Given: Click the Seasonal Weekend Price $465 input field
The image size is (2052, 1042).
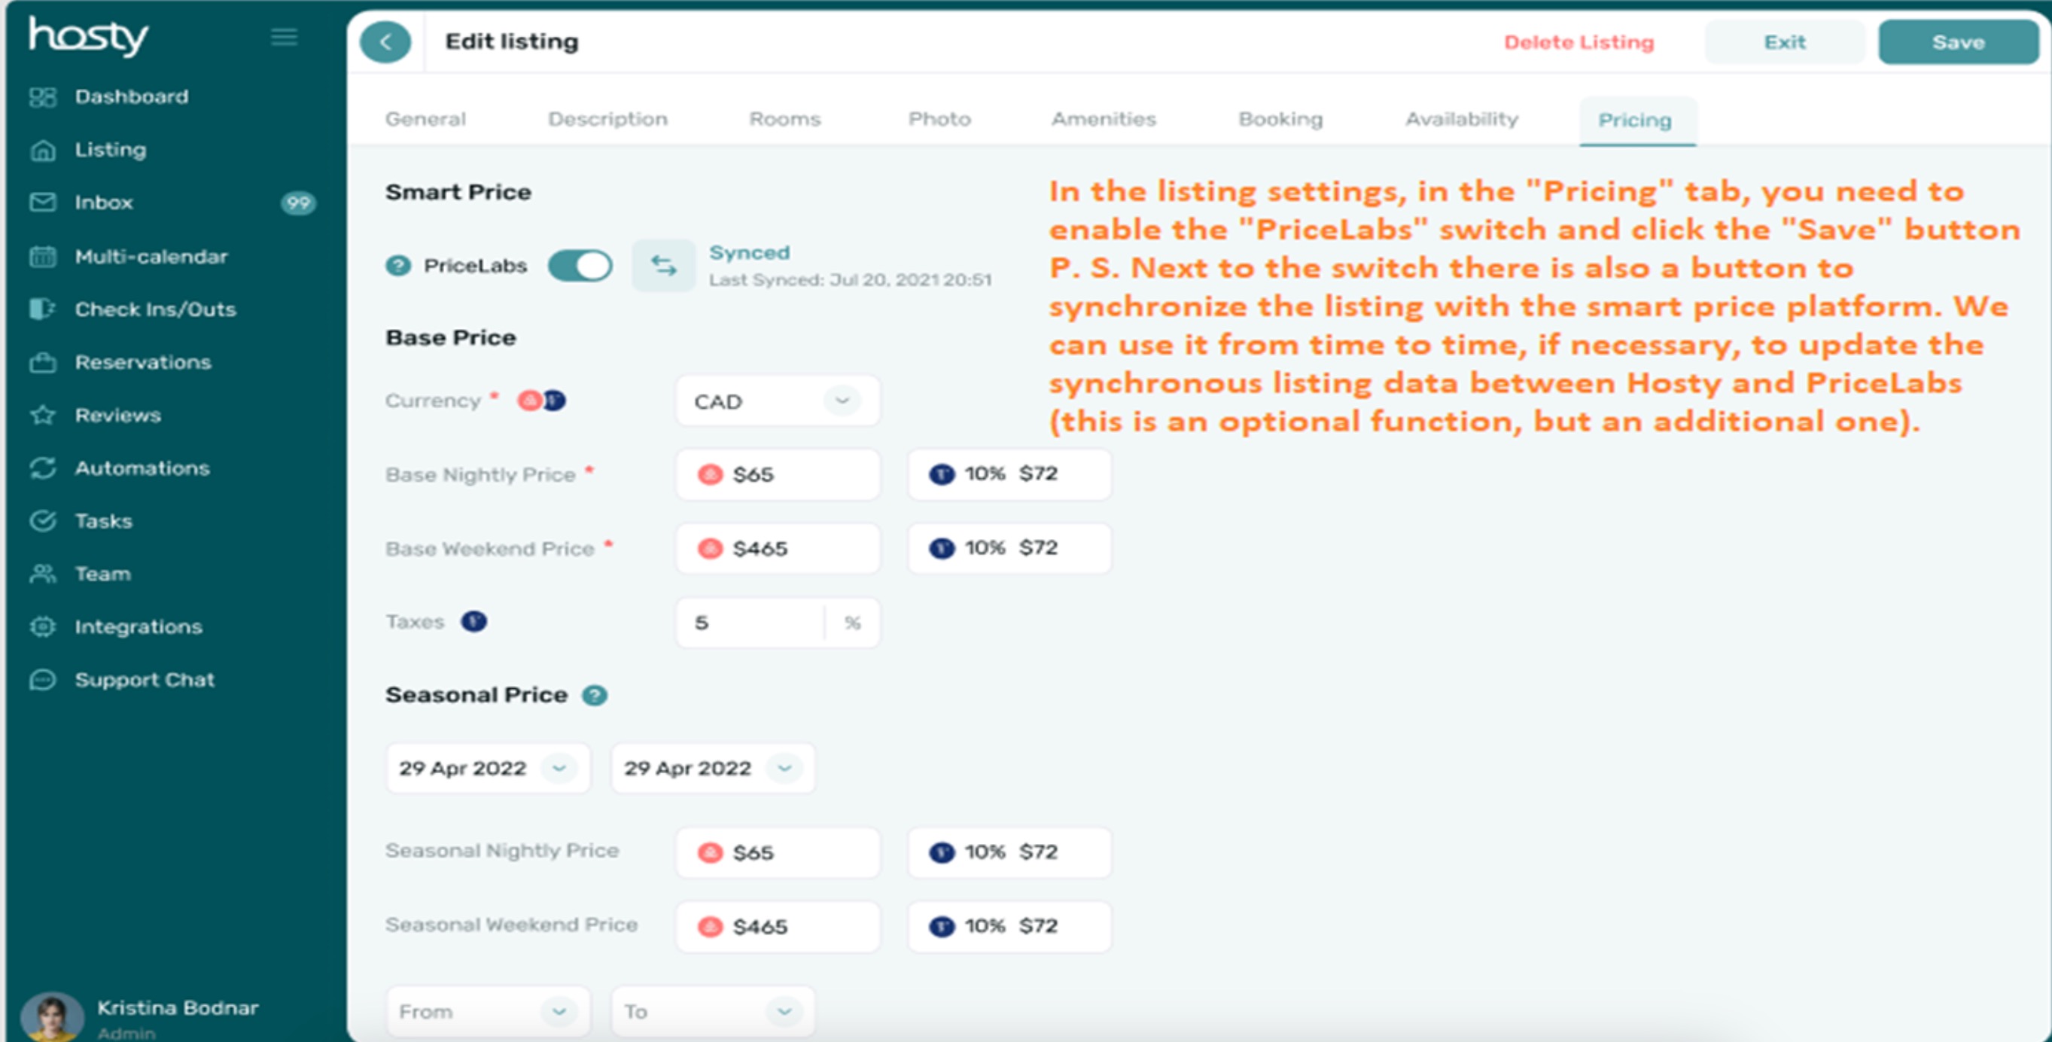Looking at the screenshot, I should click(778, 927).
